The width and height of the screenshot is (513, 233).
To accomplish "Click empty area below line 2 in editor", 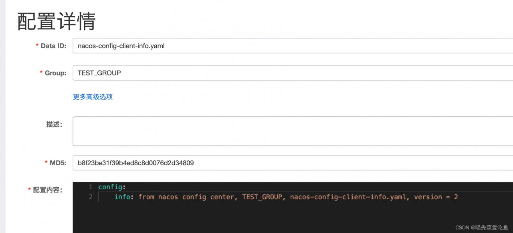I will coord(281,217).
